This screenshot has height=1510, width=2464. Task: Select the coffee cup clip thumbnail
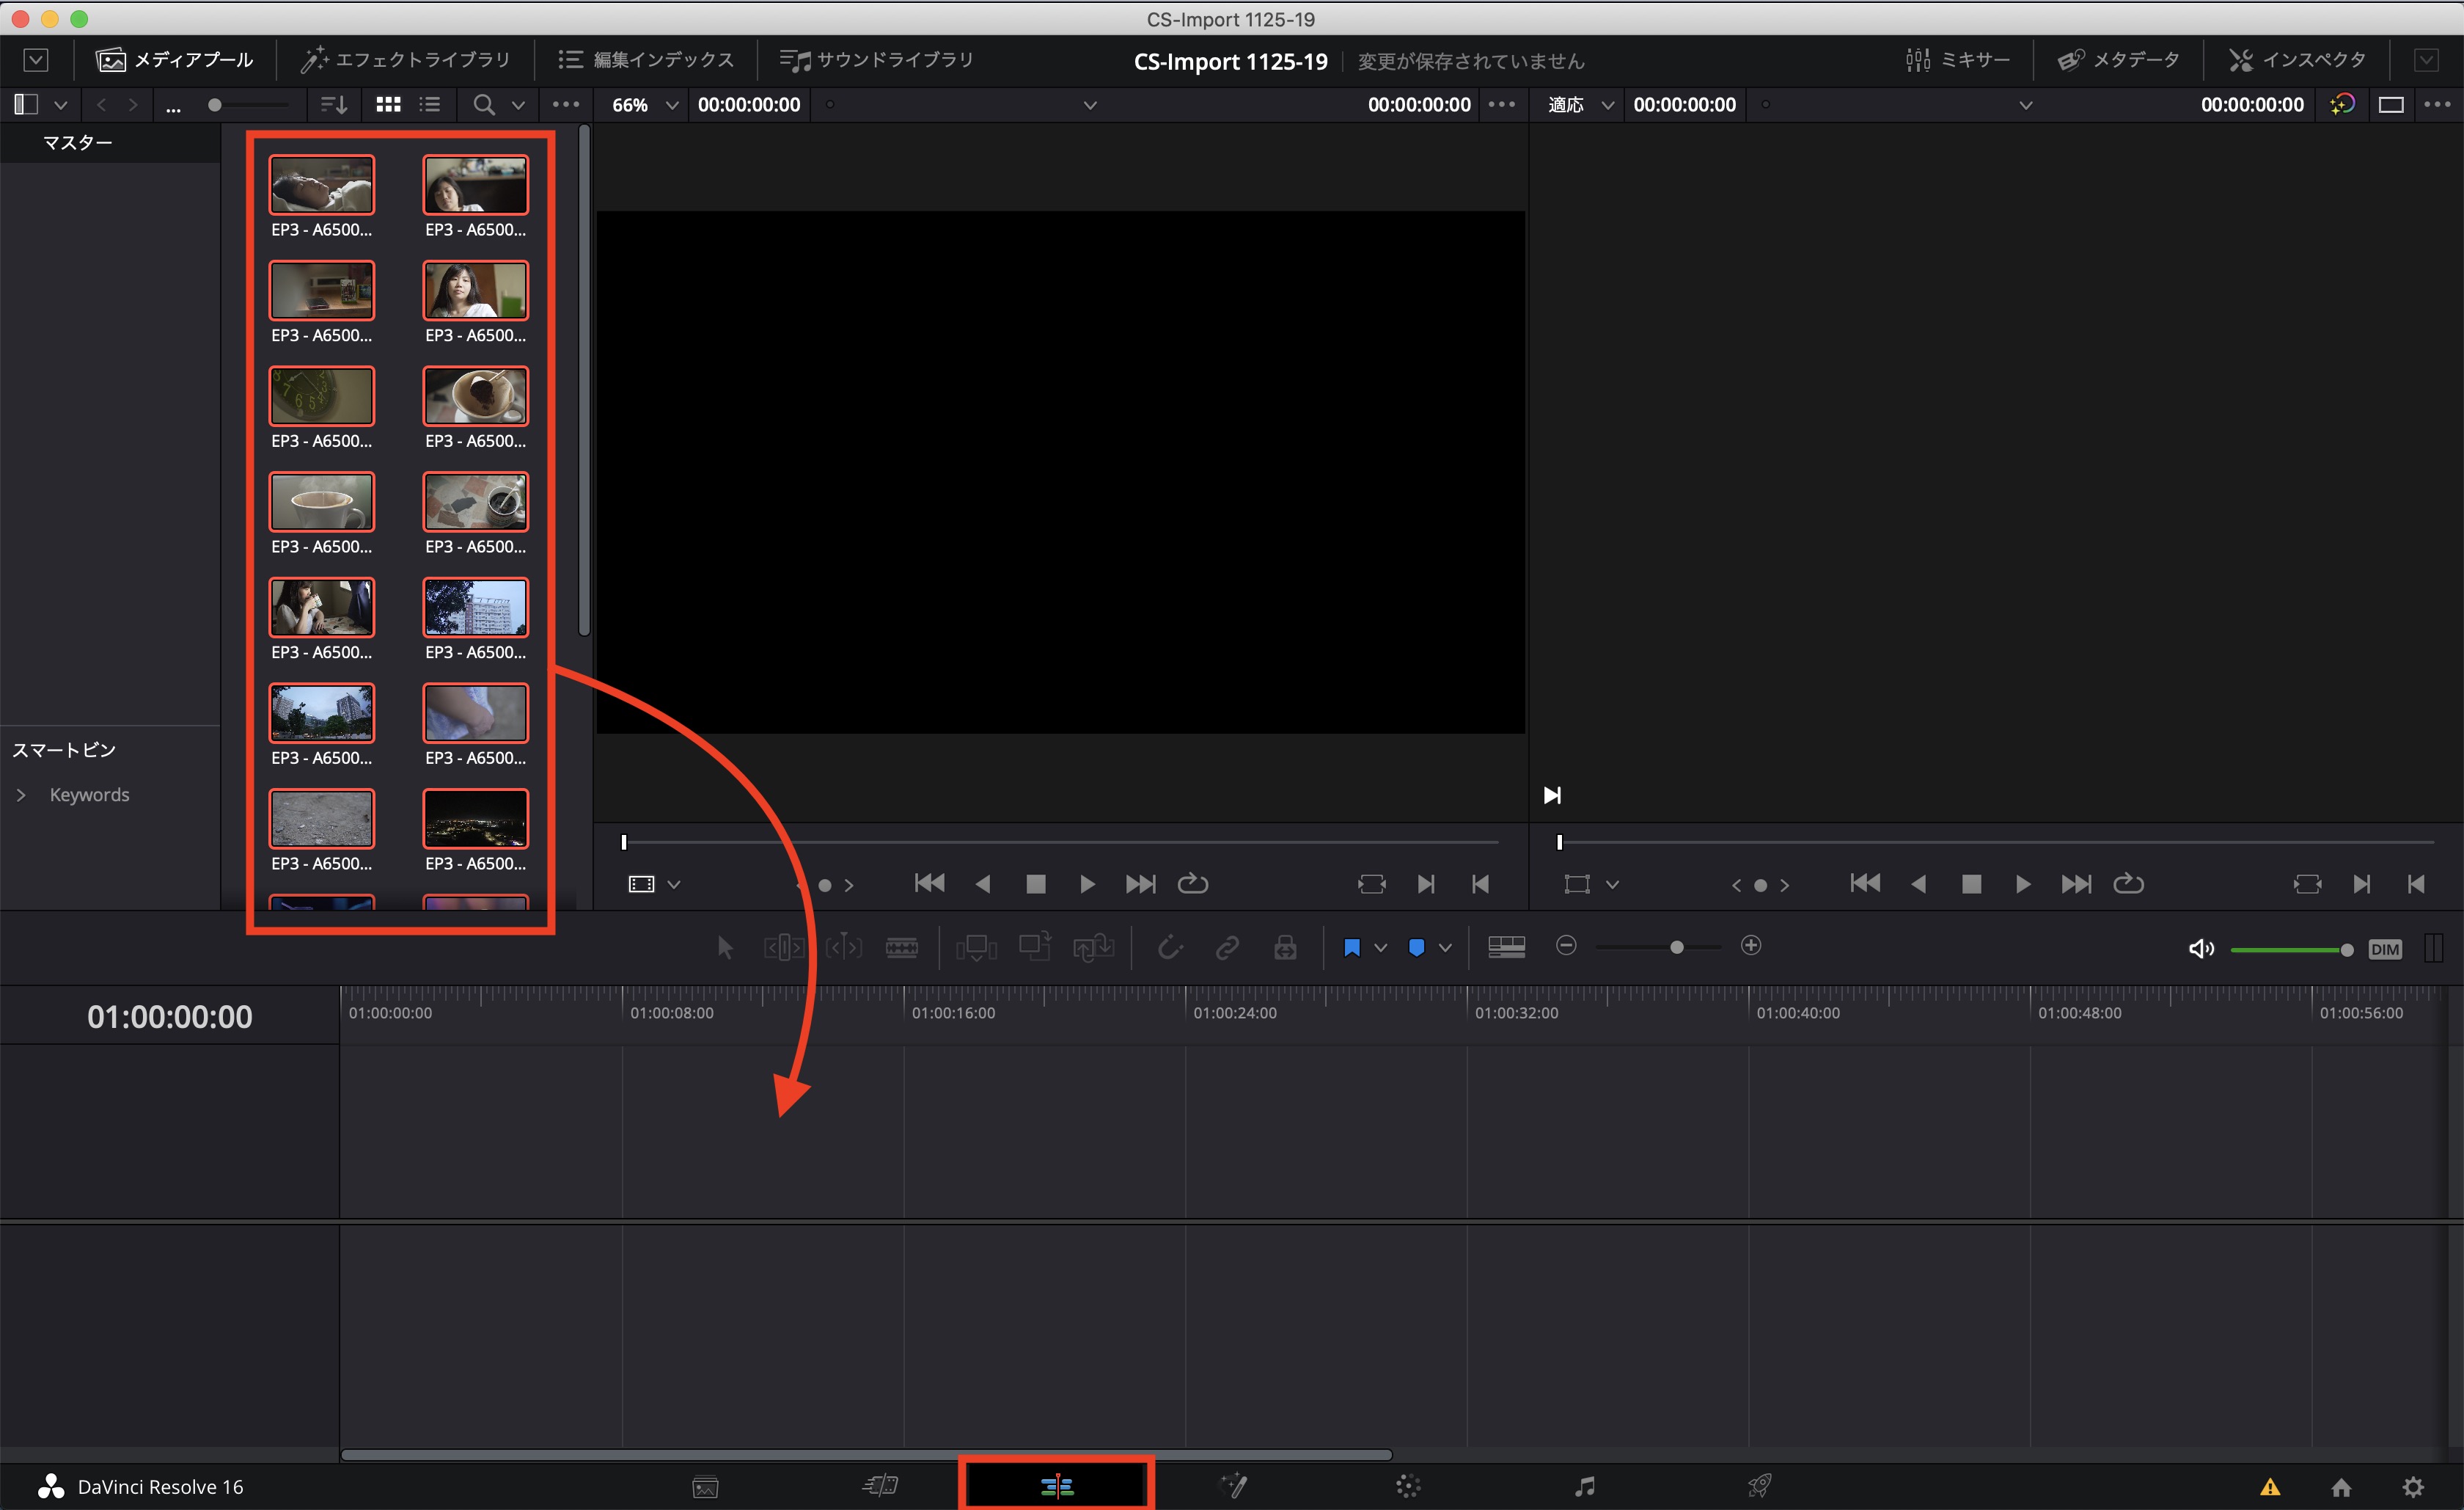[x=321, y=501]
